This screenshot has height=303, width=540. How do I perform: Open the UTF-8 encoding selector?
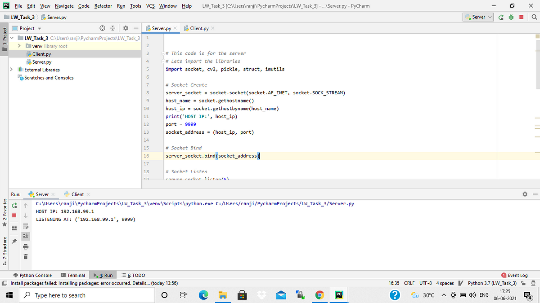point(426,283)
